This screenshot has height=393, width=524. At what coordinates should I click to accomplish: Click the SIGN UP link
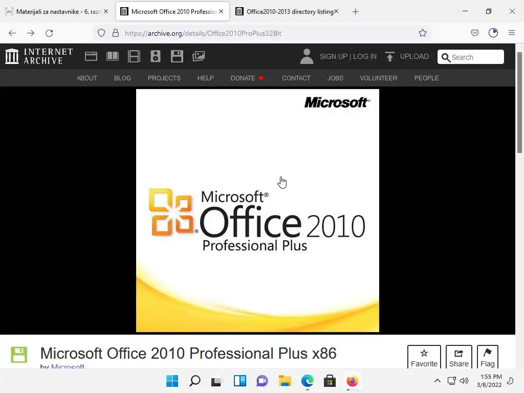[x=334, y=56]
